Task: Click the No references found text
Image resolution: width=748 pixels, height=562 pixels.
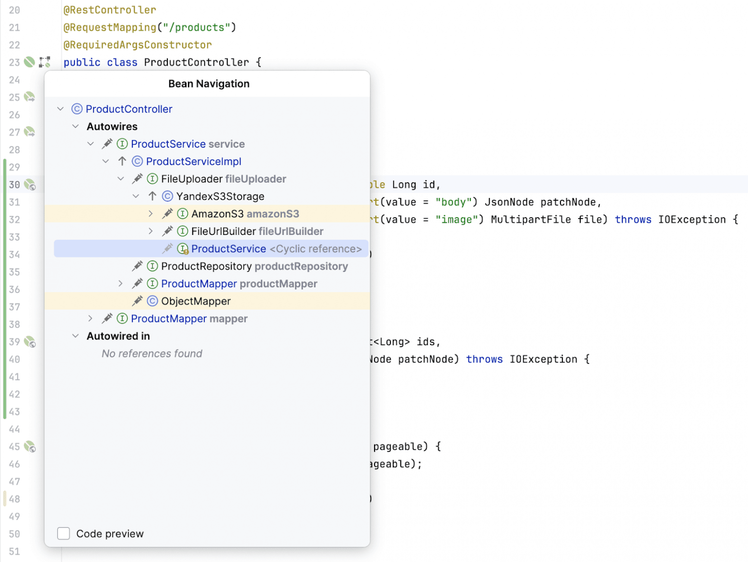Action: (x=152, y=353)
